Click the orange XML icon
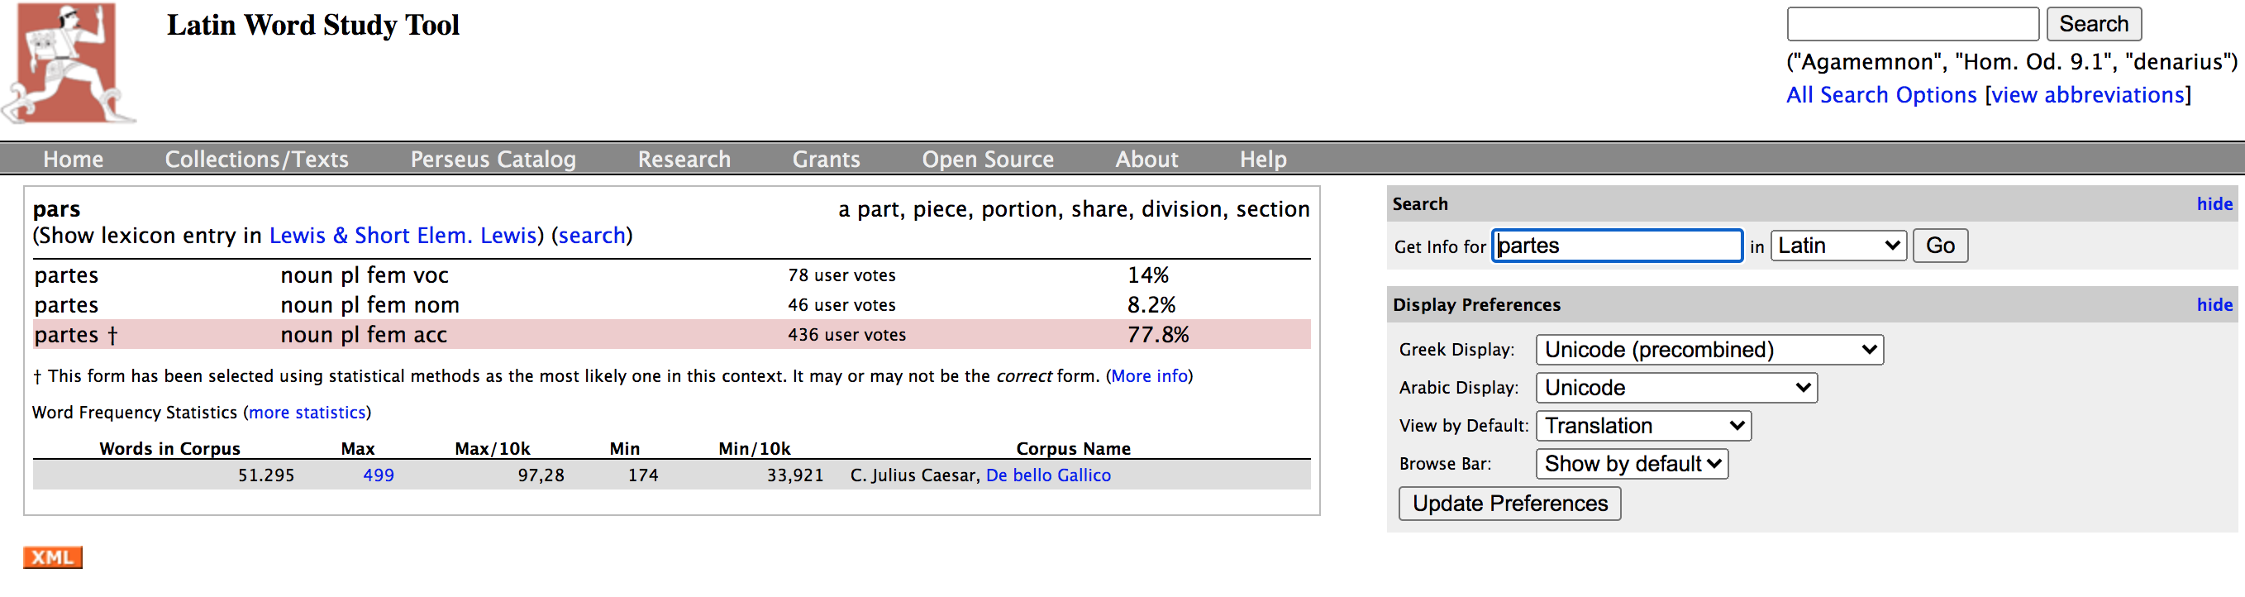This screenshot has height=597, width=2245. coord(52,557)
